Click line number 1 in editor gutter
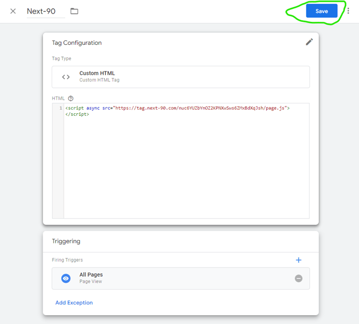The image size is (359, 324). (61, 108)
